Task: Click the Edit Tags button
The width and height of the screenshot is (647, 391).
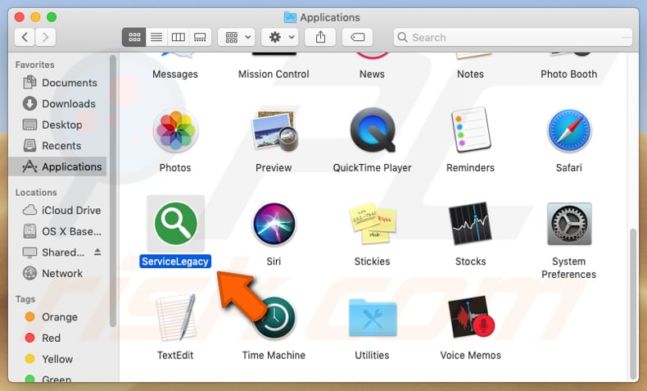Action: point(357,38)
